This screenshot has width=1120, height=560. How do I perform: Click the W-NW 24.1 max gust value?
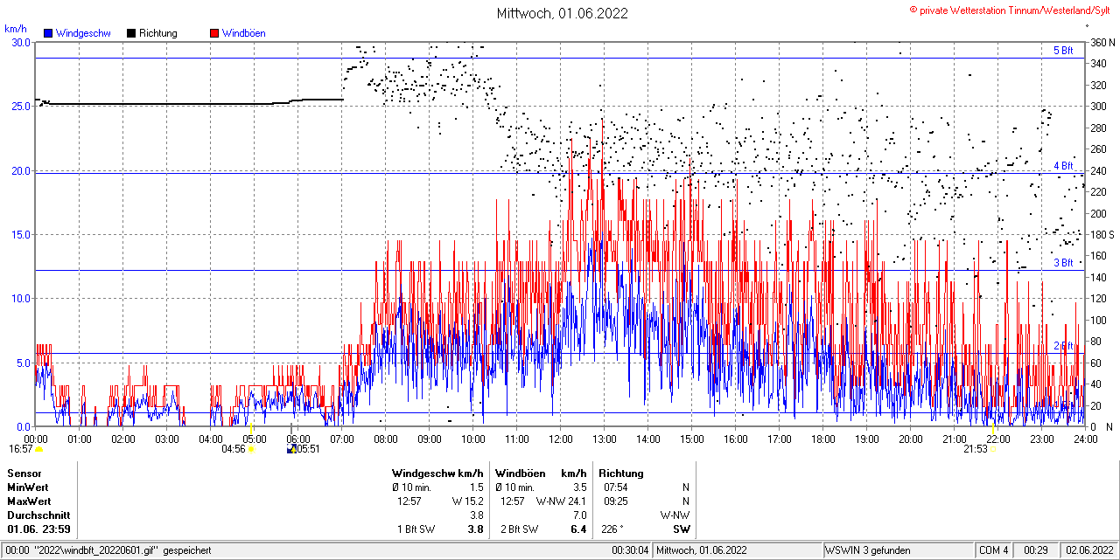coord(561,501)
